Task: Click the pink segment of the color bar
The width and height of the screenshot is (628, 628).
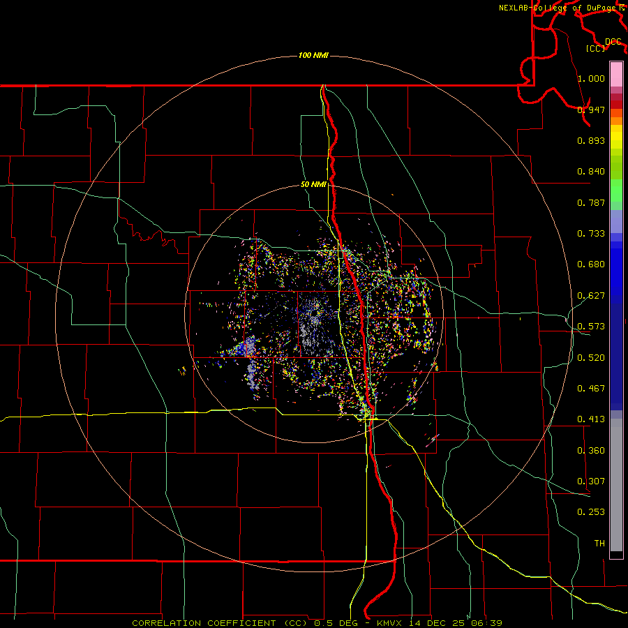Action: pyautogui.click(x=616, y=75)
